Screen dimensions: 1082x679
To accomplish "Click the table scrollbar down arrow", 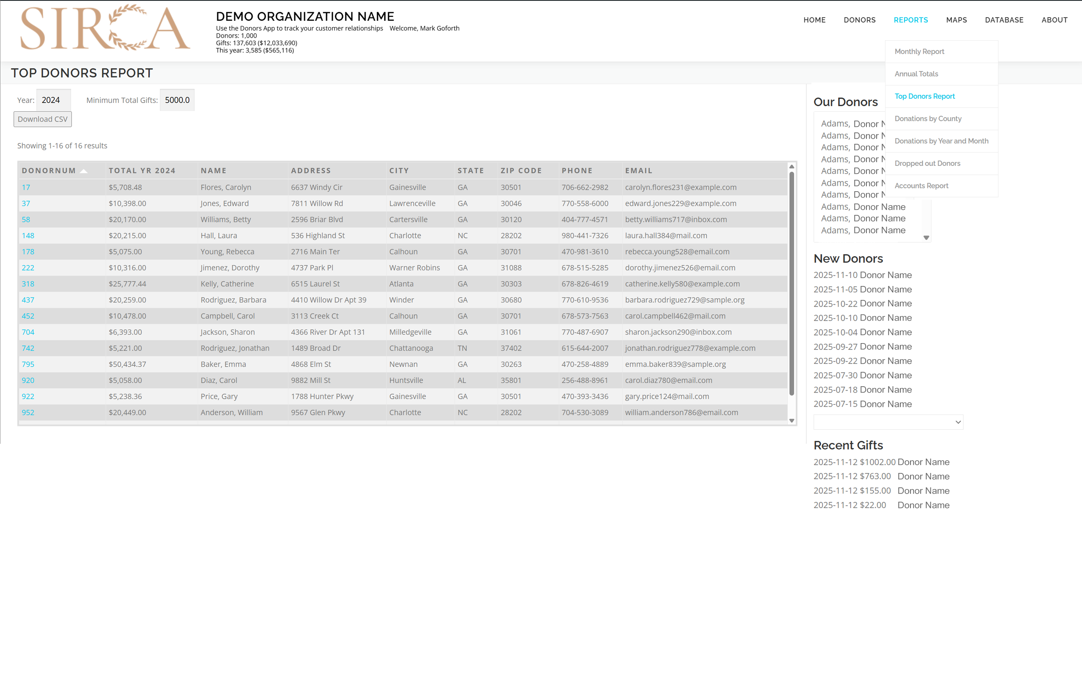I will point(791,421).
